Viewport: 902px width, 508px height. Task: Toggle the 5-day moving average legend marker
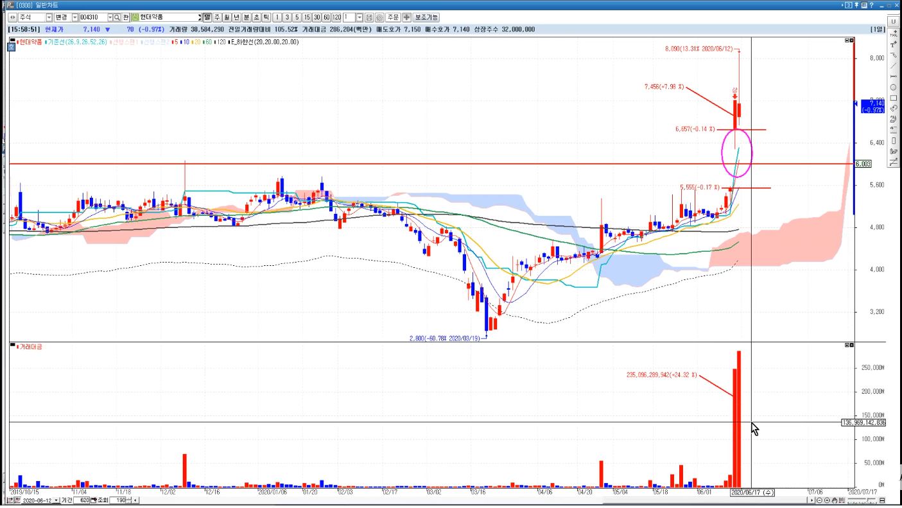coord(173,42)
